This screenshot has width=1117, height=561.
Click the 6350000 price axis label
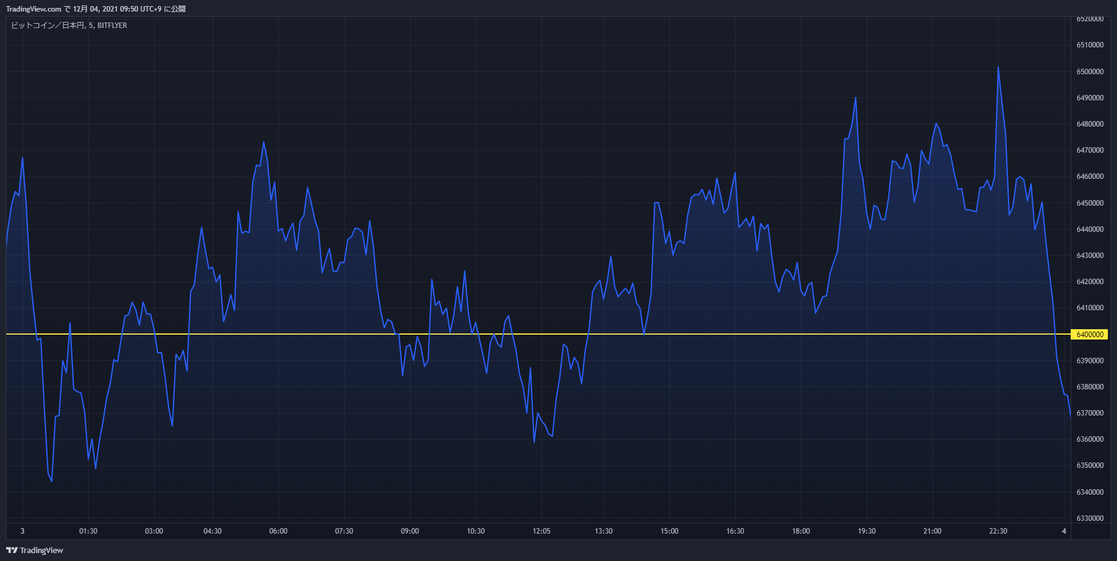click(1090, 465)
